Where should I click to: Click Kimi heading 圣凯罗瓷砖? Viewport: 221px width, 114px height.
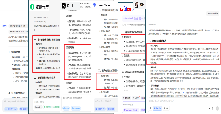70,47
